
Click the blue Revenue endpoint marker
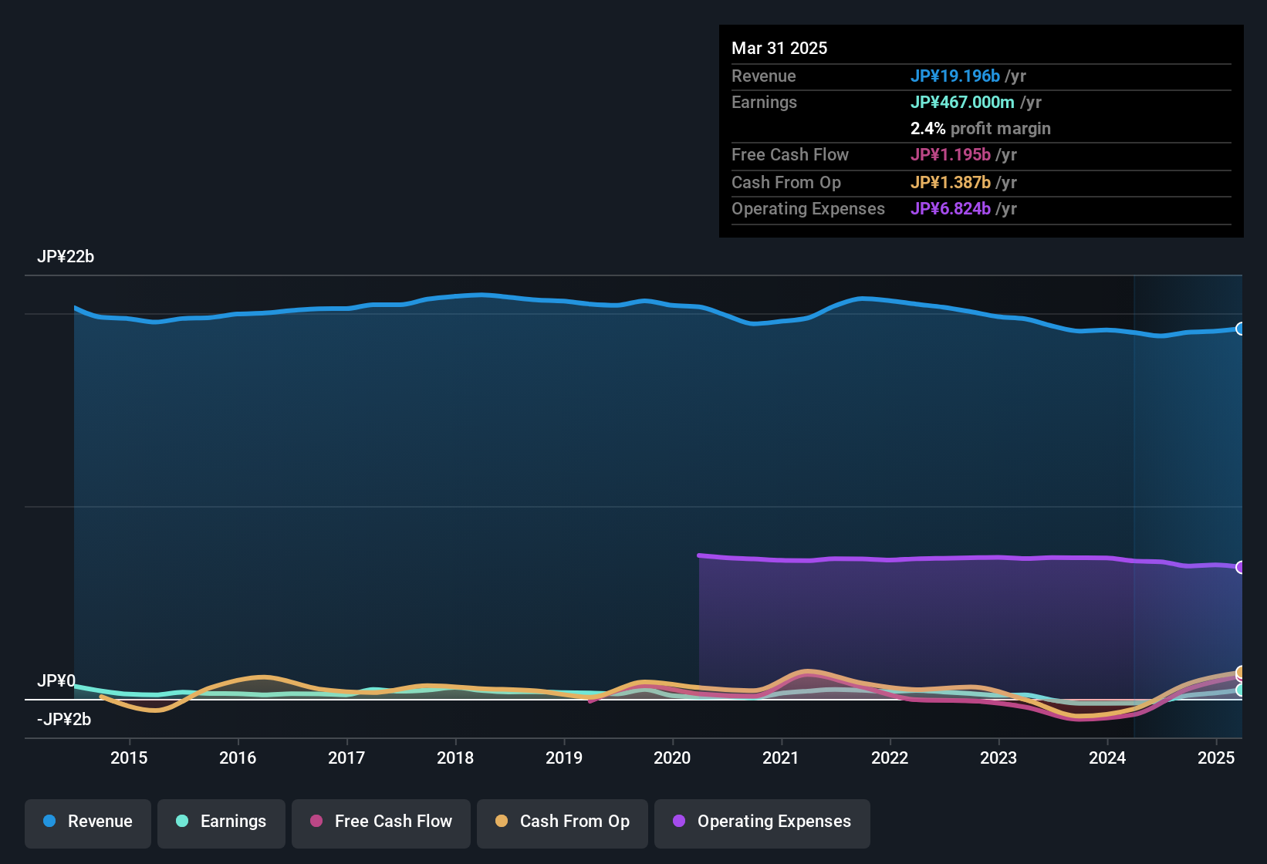pos(1241,329)
